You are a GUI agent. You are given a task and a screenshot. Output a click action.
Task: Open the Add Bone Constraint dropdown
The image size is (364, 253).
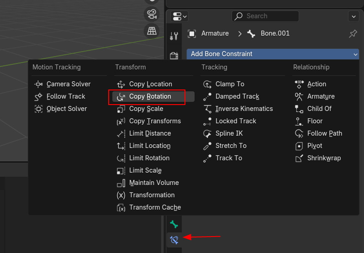[273, 54]
